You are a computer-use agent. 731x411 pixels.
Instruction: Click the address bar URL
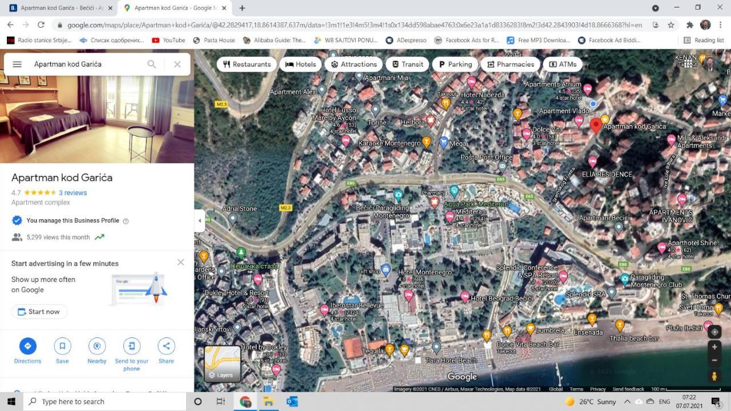(x=354, y=25)
